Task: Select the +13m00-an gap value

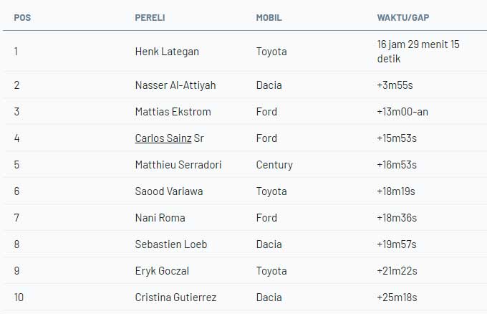Action: click(402, 112)
